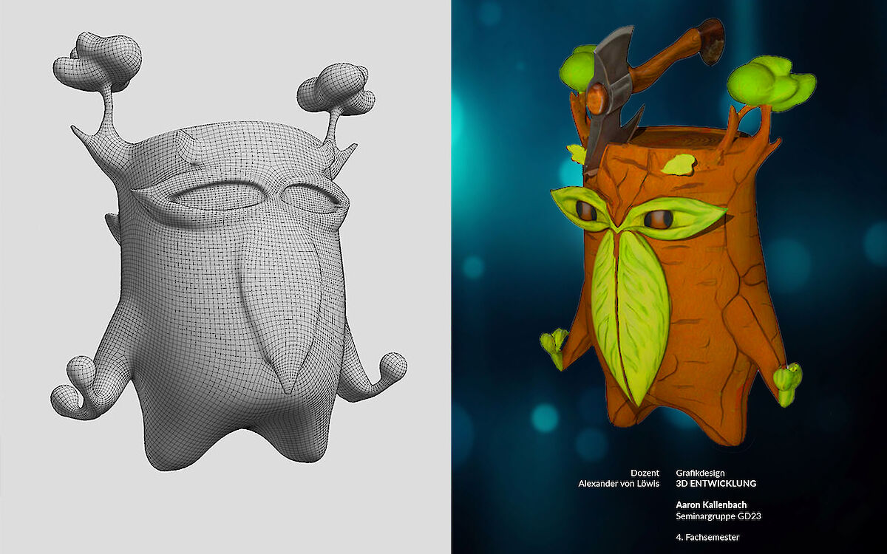Click the axe blade stuck in the stump
Viewport: 887px width, 554px height.
coord(608,96)
